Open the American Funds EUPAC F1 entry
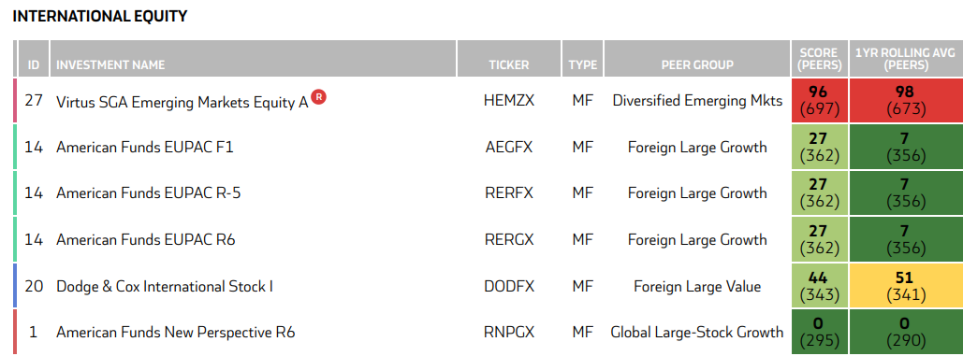 click(x=145, y=147)
